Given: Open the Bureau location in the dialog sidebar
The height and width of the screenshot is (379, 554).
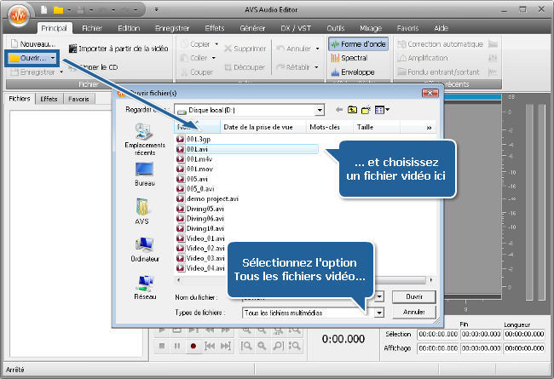Looking at the screenshot, I should [x=144, y=173].
